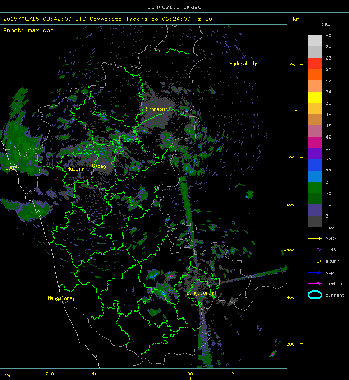Click the Composite_Image title text
Viewport: 349px width, 380px height.
pos(174,7)
